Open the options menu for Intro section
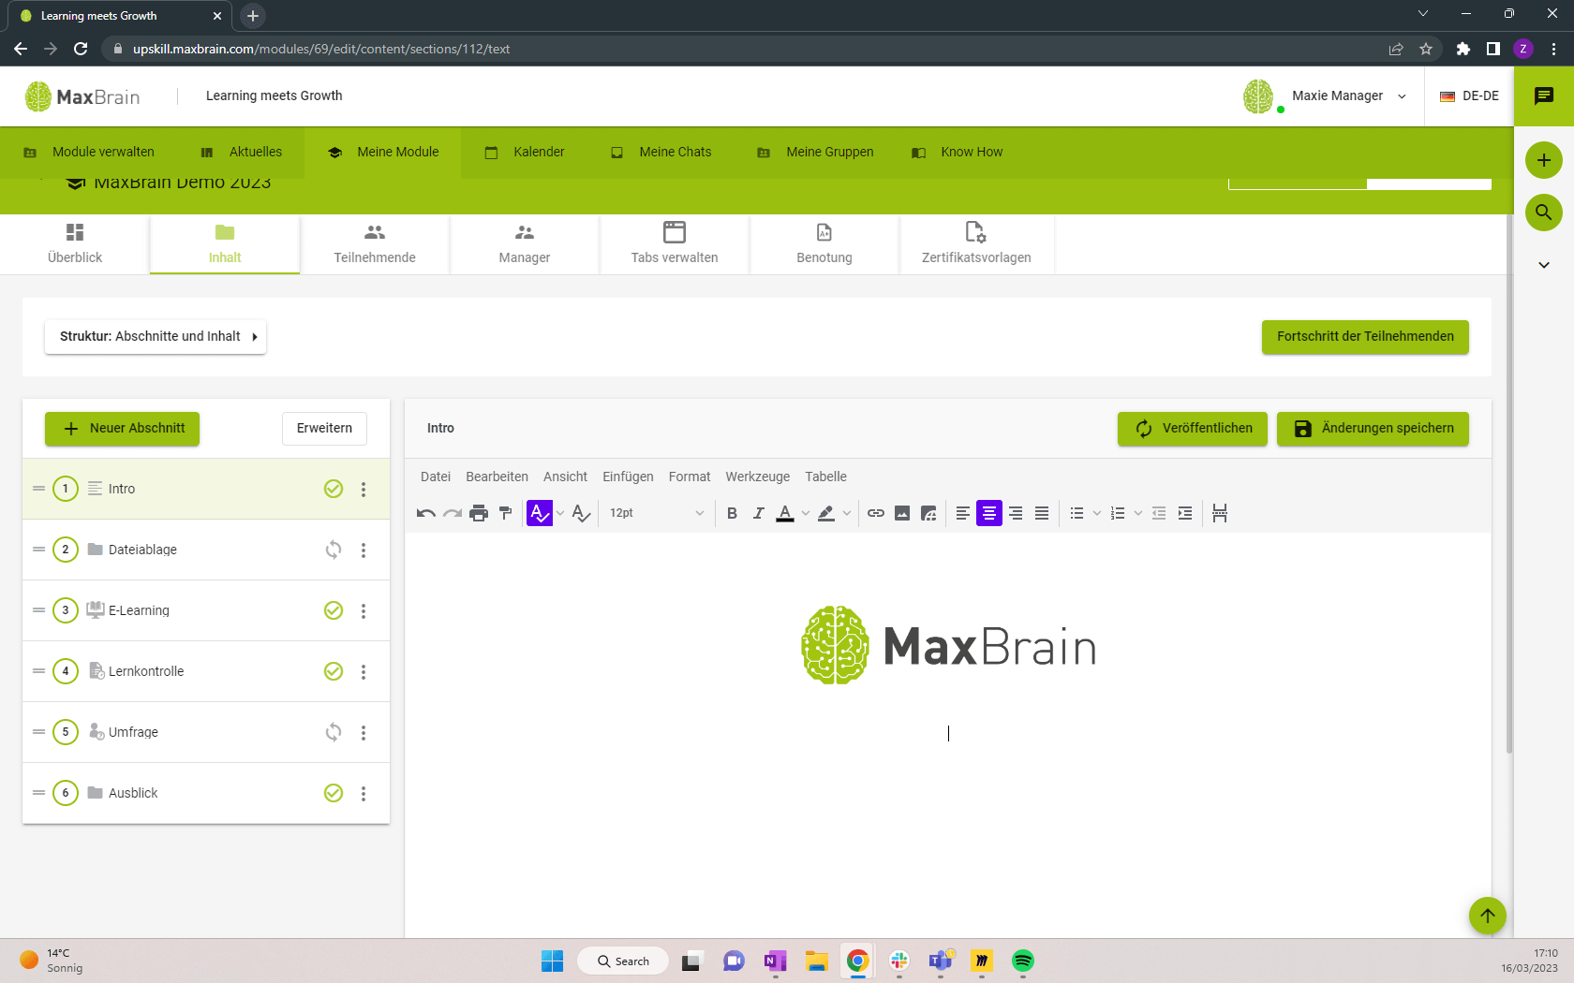This screenshot has width=1574, height=983. tap(364, 490)
